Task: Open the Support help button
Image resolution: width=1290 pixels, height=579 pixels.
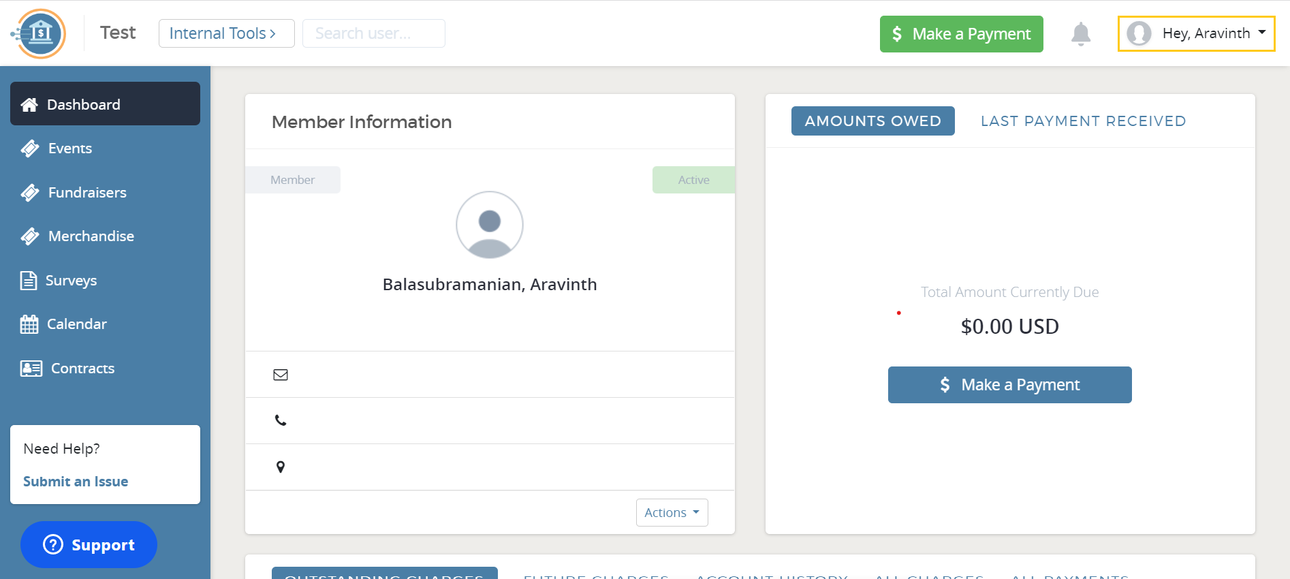Action: click(x=89, y=545)
